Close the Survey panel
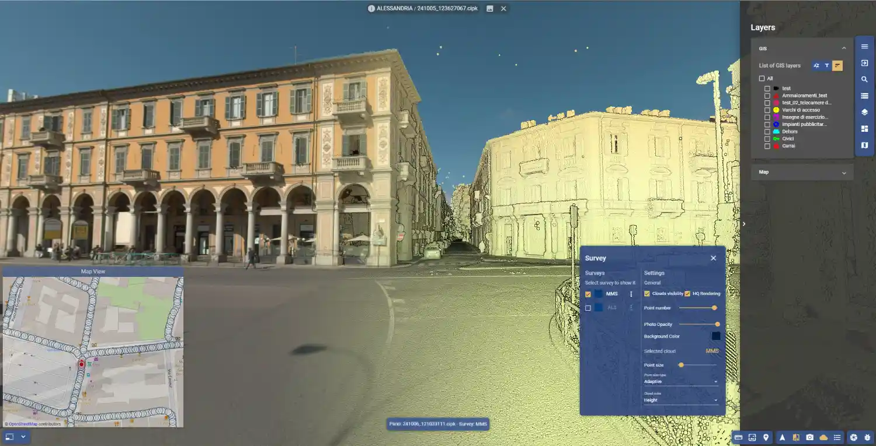This screenshot has width=876, height=446. tap(713, 258)
